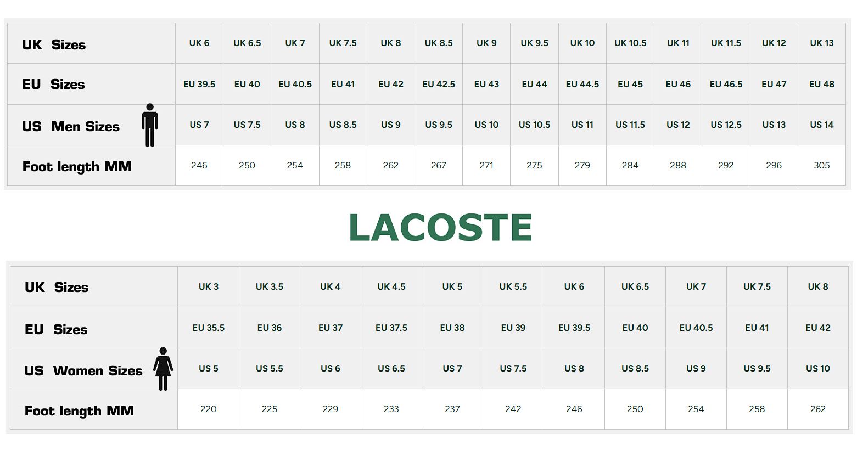Choose the US 14 men's size cell

(821, 125)
